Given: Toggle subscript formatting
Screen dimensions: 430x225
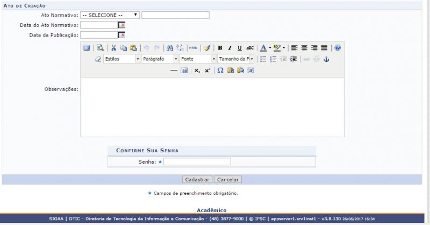Looking at the screenshot, I should [x=197, y=71].
